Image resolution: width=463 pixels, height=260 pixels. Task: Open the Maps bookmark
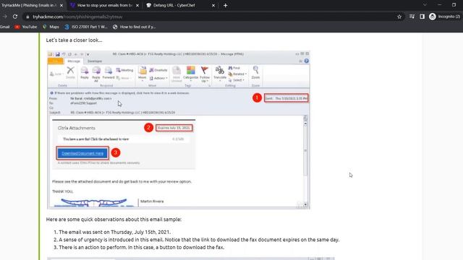51,27
